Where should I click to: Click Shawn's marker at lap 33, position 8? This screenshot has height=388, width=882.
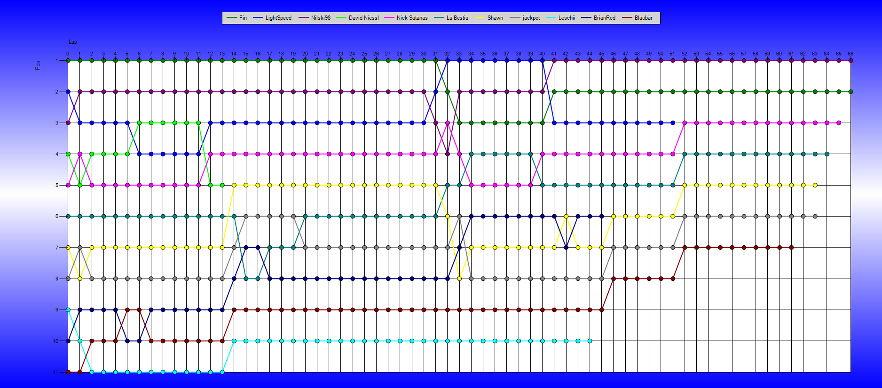click(x=459, y=279)
